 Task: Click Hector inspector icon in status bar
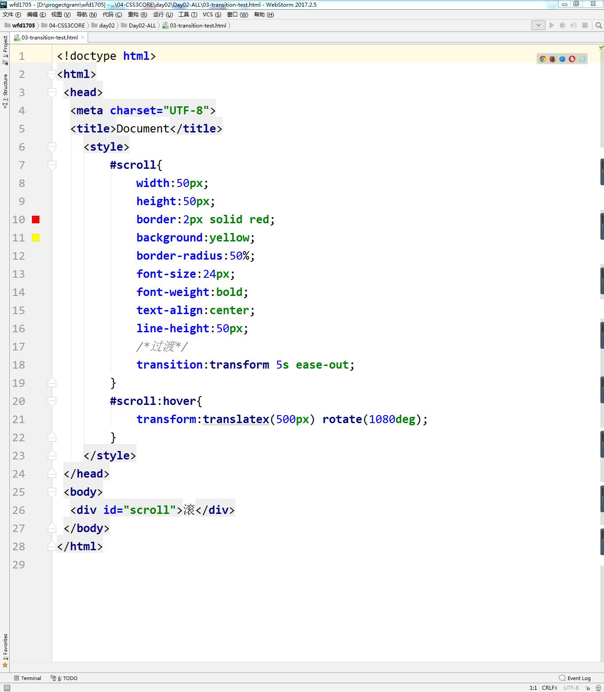[598, 688]
